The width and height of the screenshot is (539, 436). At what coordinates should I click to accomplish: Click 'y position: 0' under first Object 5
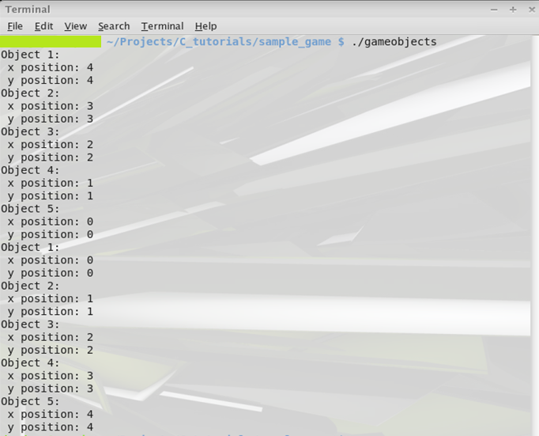point(51,234)
